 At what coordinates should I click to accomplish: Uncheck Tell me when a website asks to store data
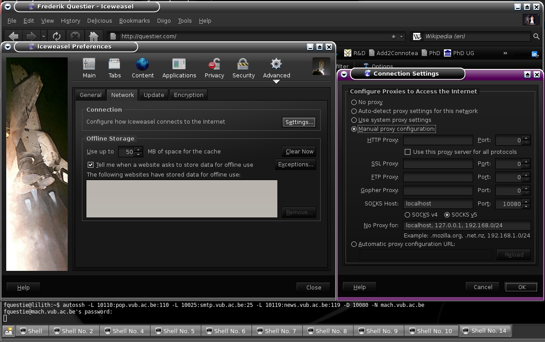[91, 165]
